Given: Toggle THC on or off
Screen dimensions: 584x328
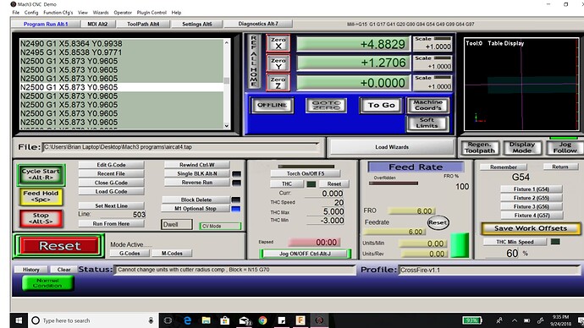Looking at the screenshot, I should (x=287, y=183).
